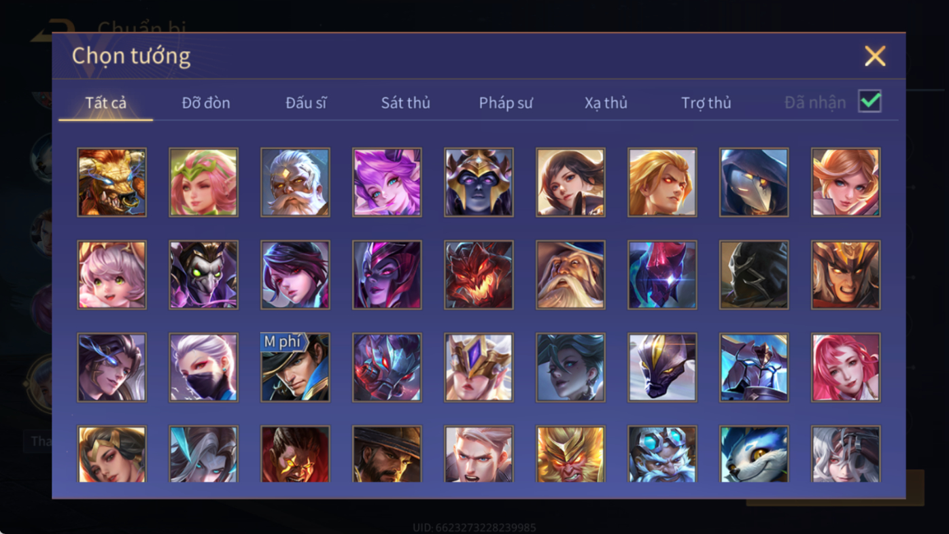
Task: Switch to the Đỡ đòn tab
Action: (x=206, y=103)
